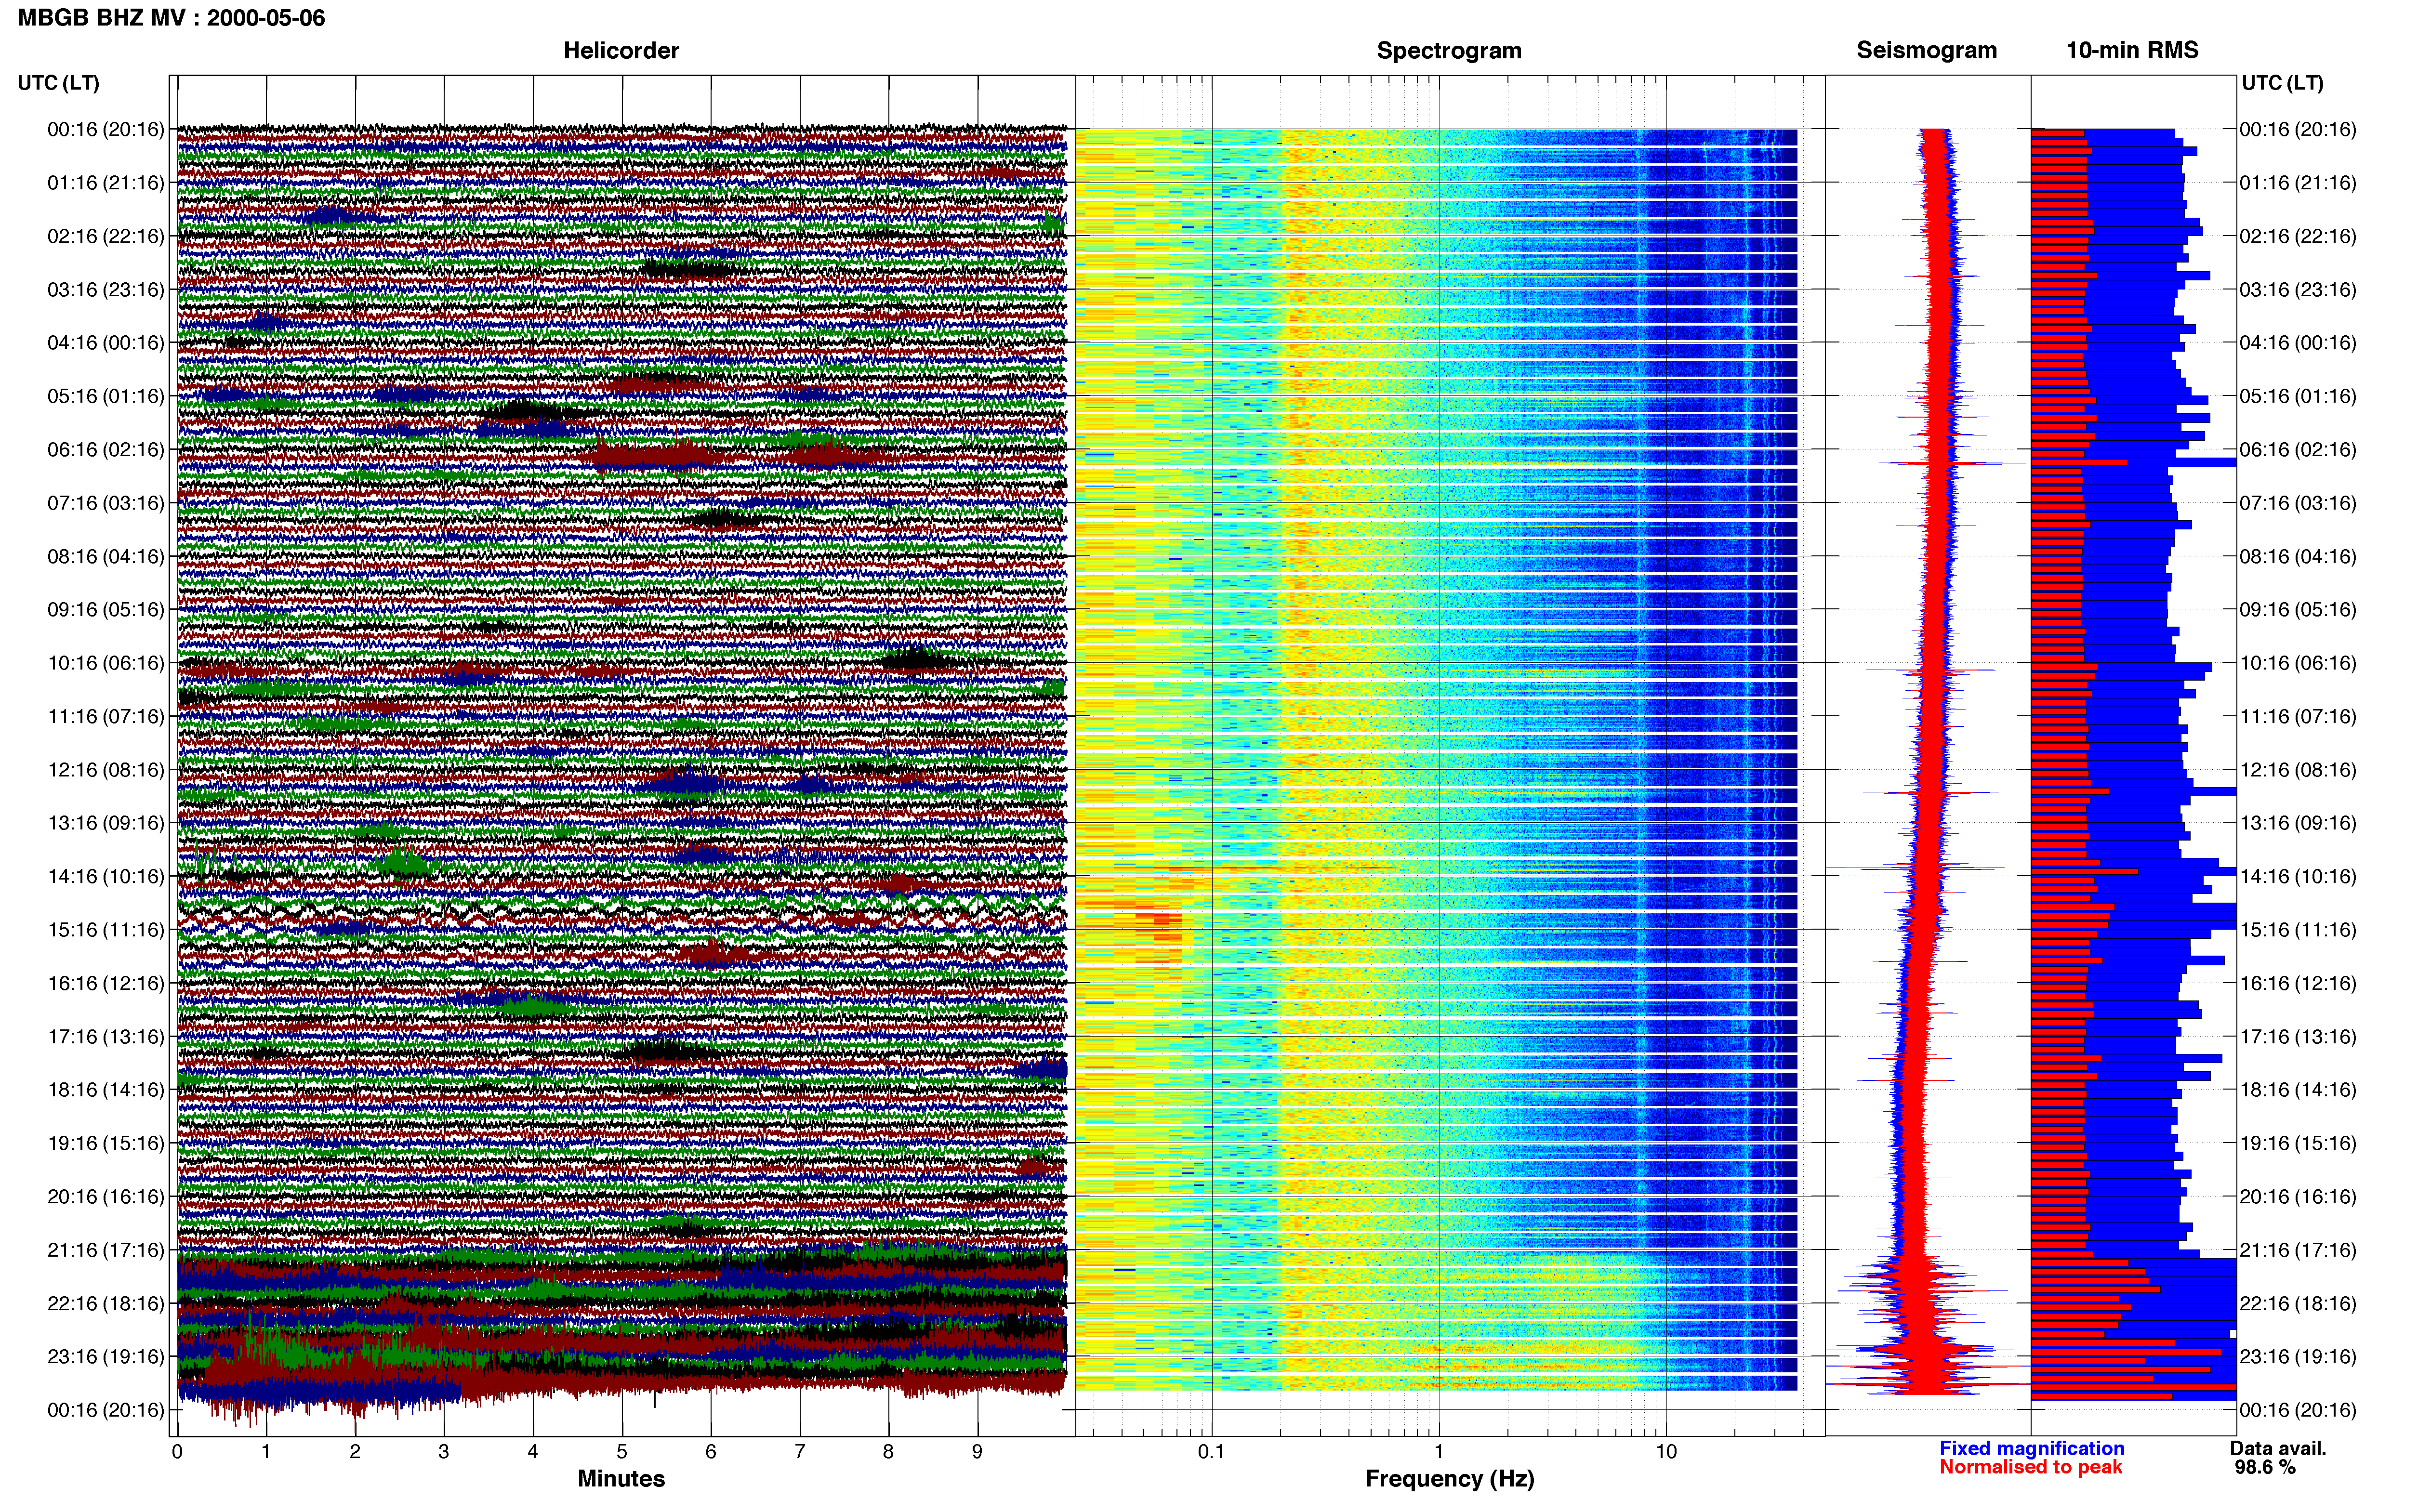Click the left time label 13:16 (09:16)
Image resolution: width=2418 pixels, height=1512 pixels.
(106, 823)
